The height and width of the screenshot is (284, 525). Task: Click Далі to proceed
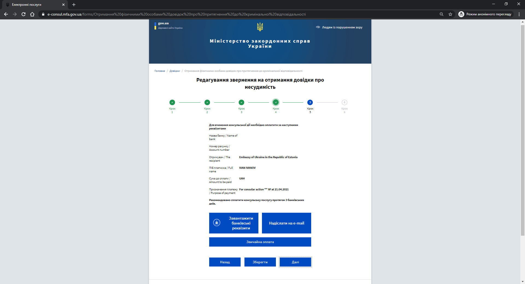click(295, 262)
